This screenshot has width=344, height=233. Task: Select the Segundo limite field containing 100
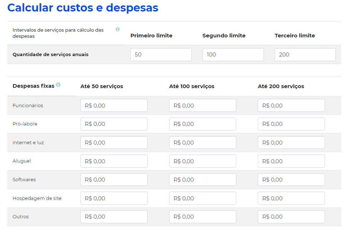[233, 54]
